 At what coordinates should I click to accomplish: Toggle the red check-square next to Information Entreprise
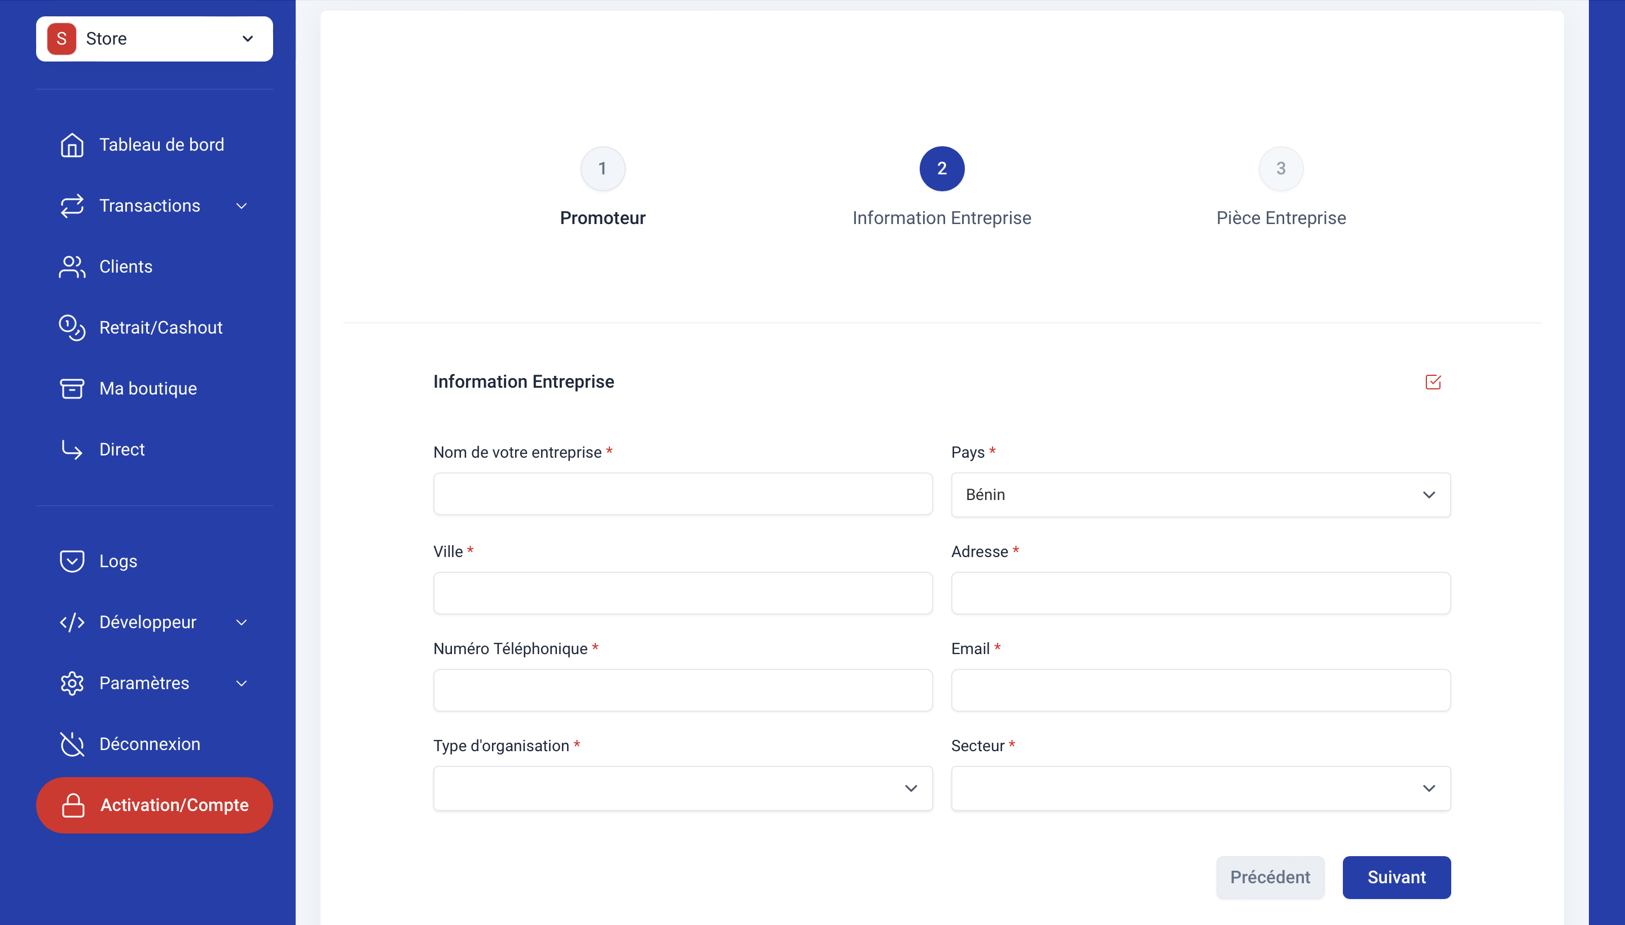[1433, 382]
